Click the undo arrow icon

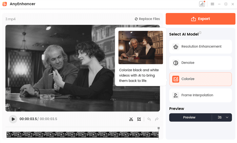coord(149,119)
